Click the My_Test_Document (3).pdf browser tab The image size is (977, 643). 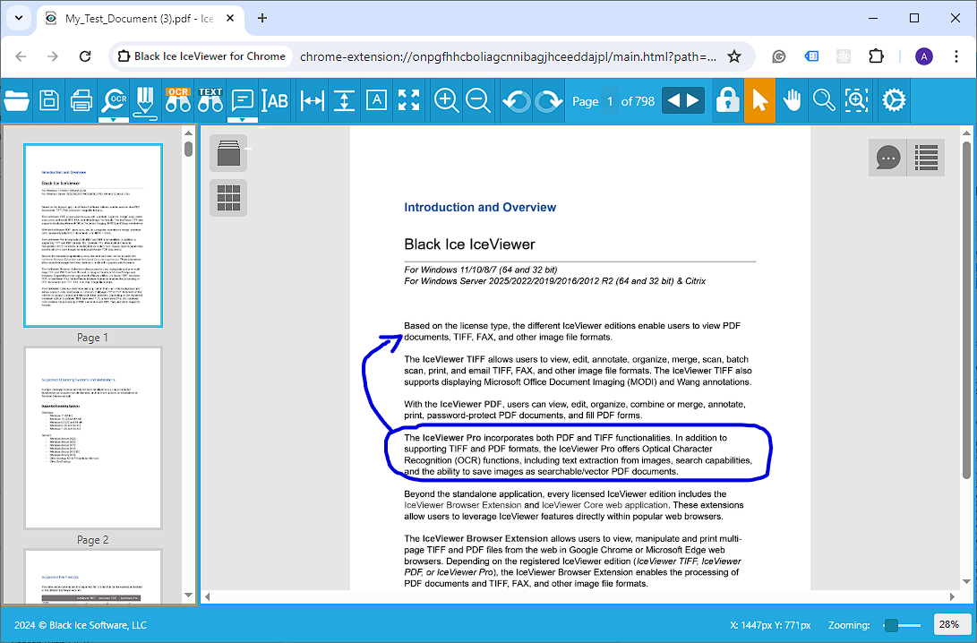coord(140,19)
